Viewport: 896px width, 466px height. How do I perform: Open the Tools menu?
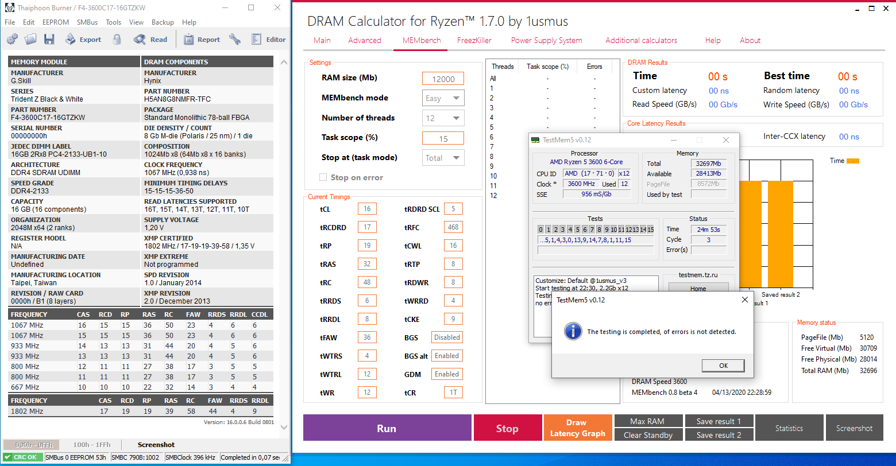tap(114, 22)
